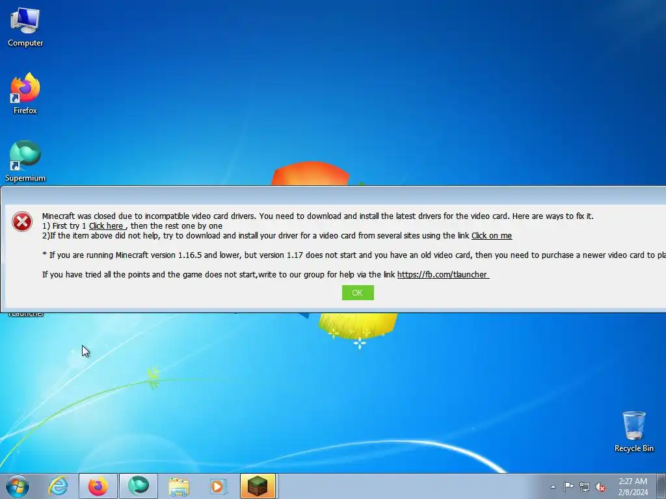This screenshot has height=499, width=666.
Task: Show hidden tray icons arrow
Action: point(553,487)
